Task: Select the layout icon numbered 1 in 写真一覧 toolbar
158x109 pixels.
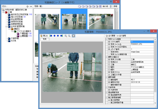Action: click(x=80, y=6)
